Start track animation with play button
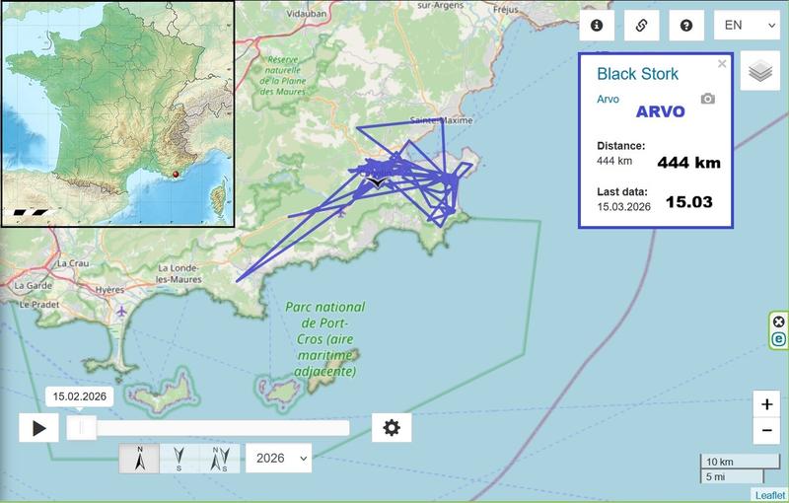The image size is (789, 503). [38, 428]
